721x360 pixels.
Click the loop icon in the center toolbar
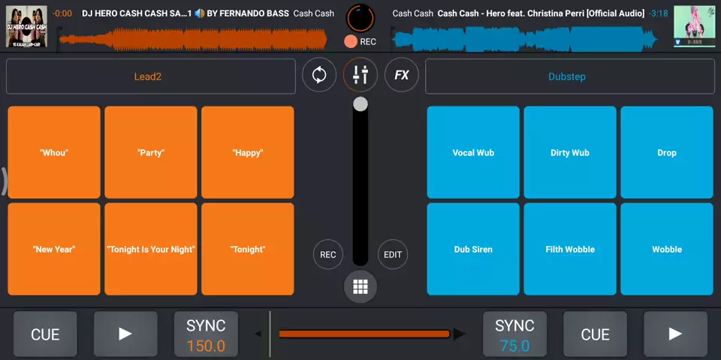pos(319,75)
